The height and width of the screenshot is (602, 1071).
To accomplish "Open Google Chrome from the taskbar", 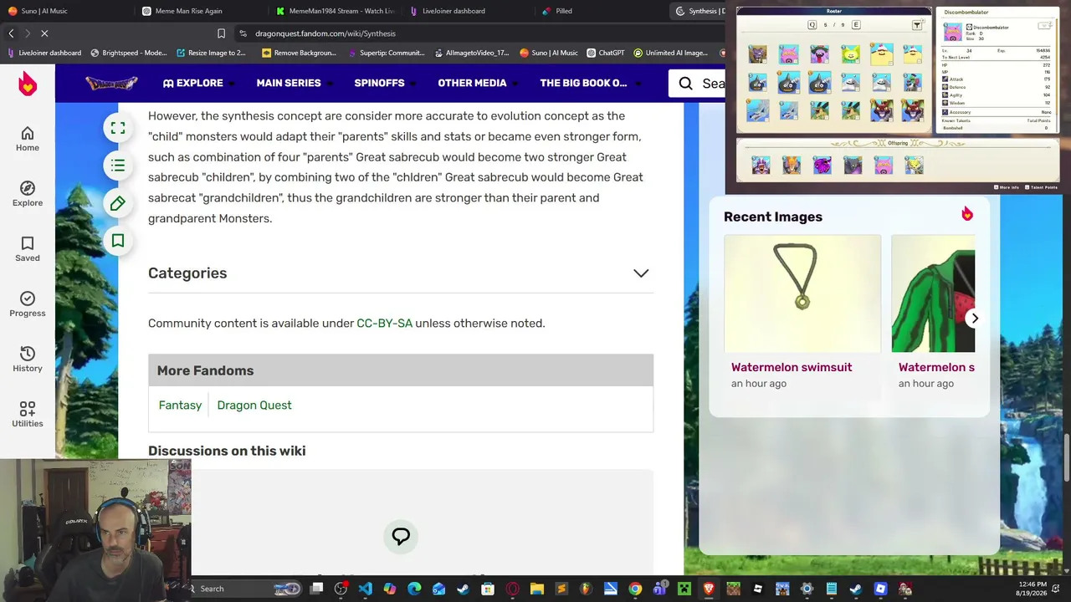I will coord(635,589).
